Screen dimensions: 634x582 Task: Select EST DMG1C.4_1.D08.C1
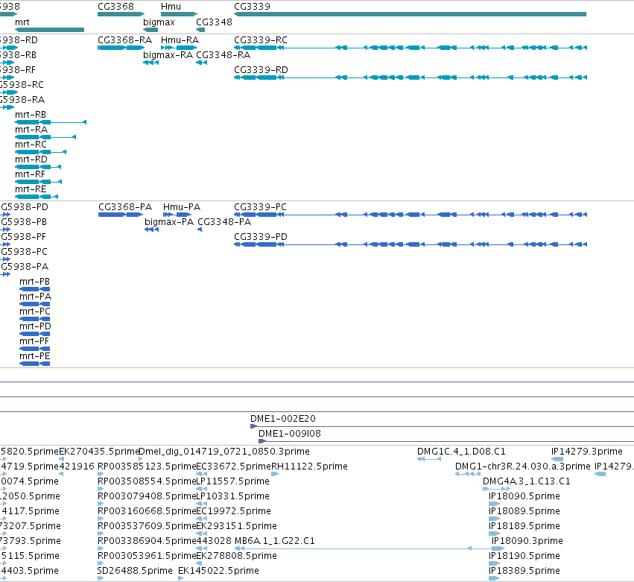(429, 459)
